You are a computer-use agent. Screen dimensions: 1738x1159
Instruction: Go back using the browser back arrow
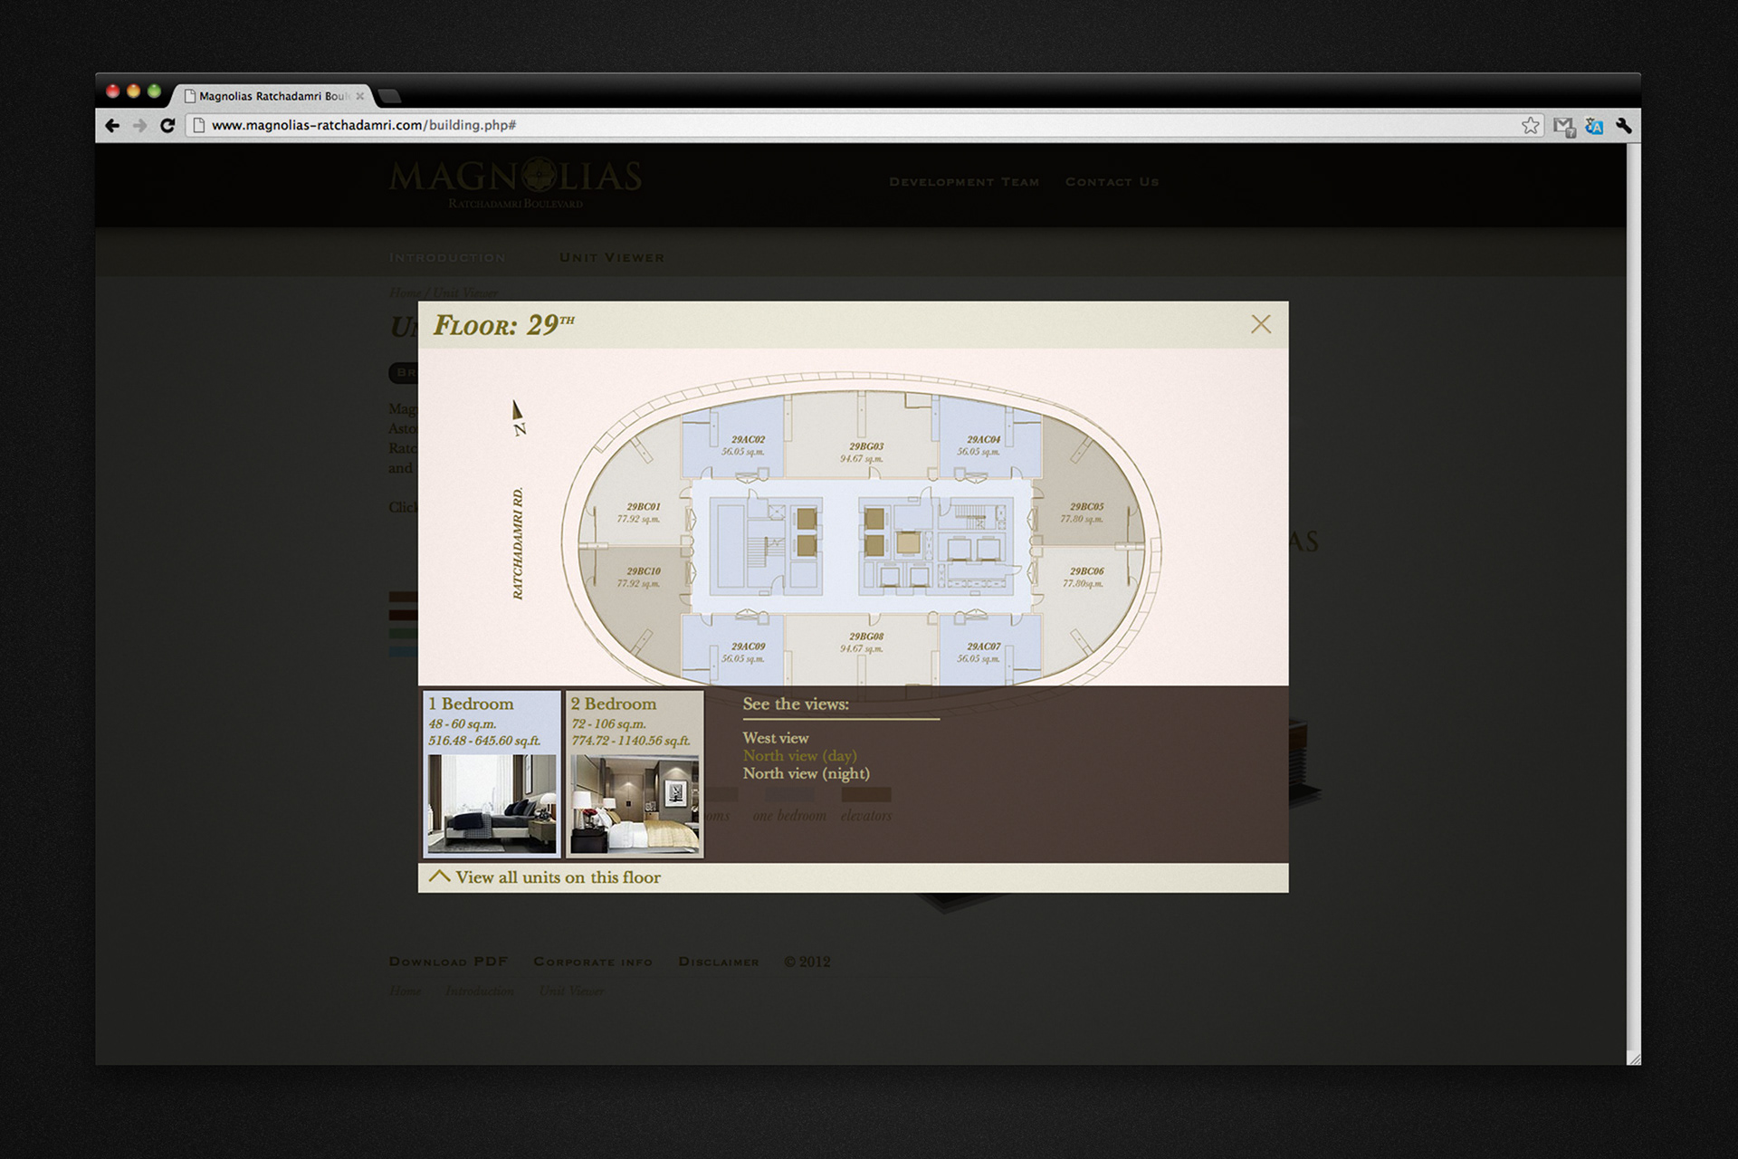point(112,126)
